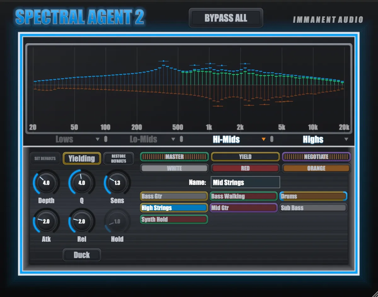Image resolution: width=378 pixels, height=297 pixels.
Task: Select the Lo-Mids band tab
Action: (143, 139)
